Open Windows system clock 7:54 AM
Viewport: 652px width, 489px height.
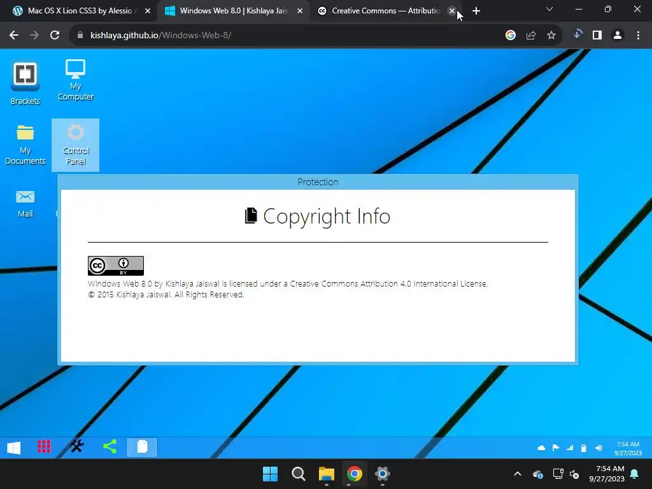(607, 474)
